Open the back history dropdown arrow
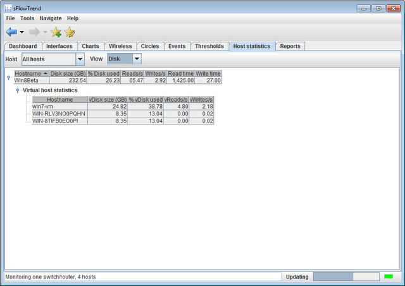The height and width of the screenshot is (286, 405). tap(22, 32)
